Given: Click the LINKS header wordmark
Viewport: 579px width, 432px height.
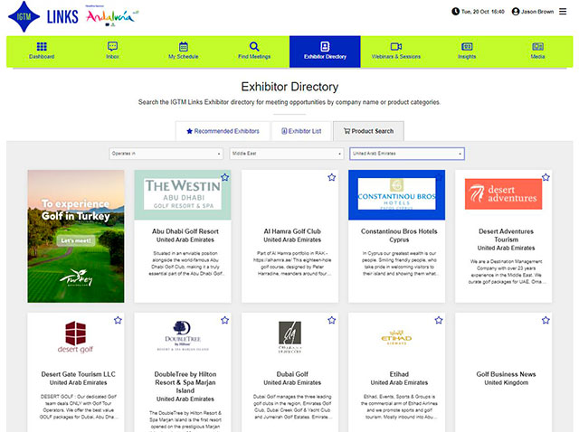Looking at the screenshot, I should tap(62, 16).
